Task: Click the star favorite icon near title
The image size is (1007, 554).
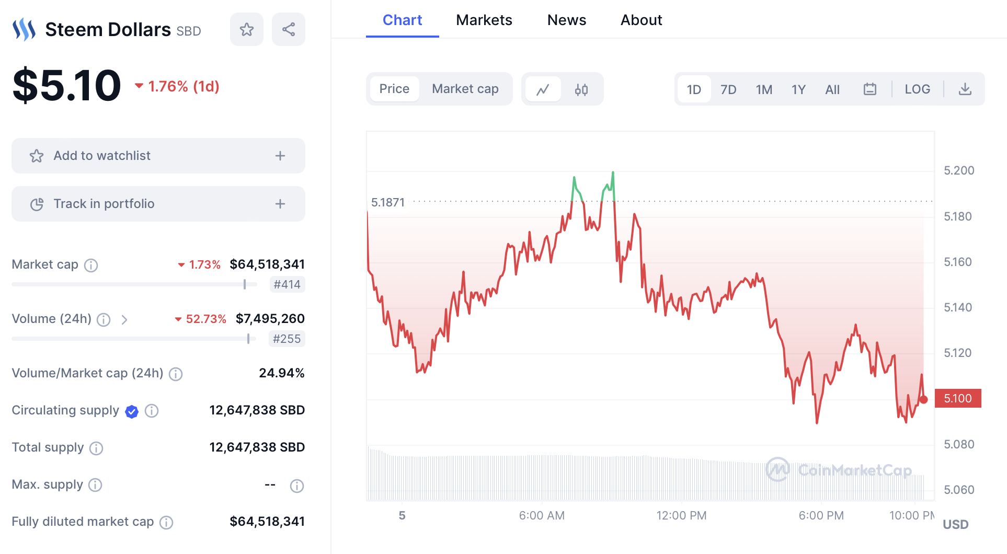Action: click(x=246, y=29)
